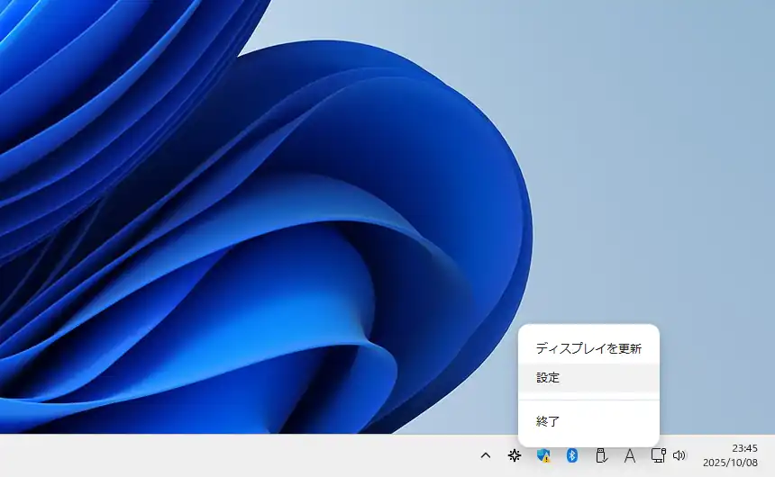Click the 23:45 clock time
775x477 pixels.
click(744, 448)
